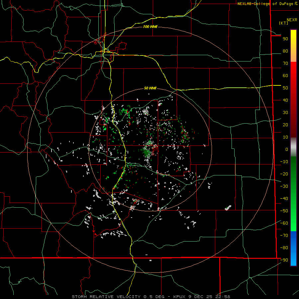299x299 pixels.
Task: Select the positive 80 knots scale label
Action: [x=285, y=51]
